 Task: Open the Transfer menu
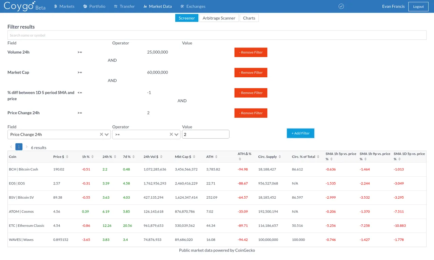pos(124,6)
